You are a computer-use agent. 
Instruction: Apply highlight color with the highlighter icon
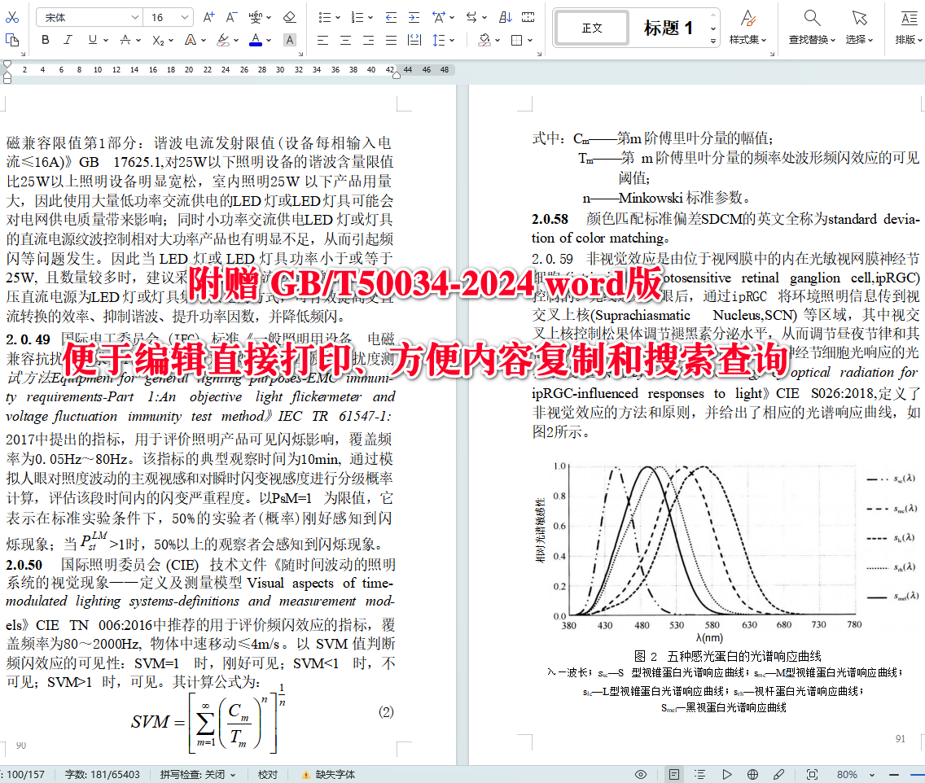pyautogui.click(x=223, y=40)
